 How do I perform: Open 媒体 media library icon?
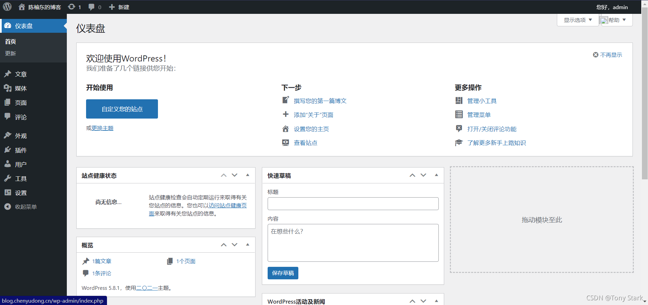pyautogui.click(x=8, y=88)
